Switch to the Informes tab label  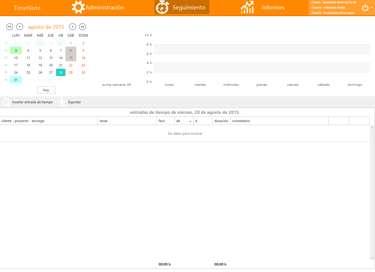pyautogui.click(x=273, y=8)
